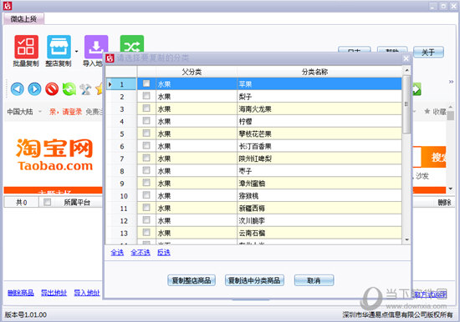This screenshot has height=322, width=460.
Task: Check the box for row 3 海南火龙果
Action: click(x=146, y=108)
